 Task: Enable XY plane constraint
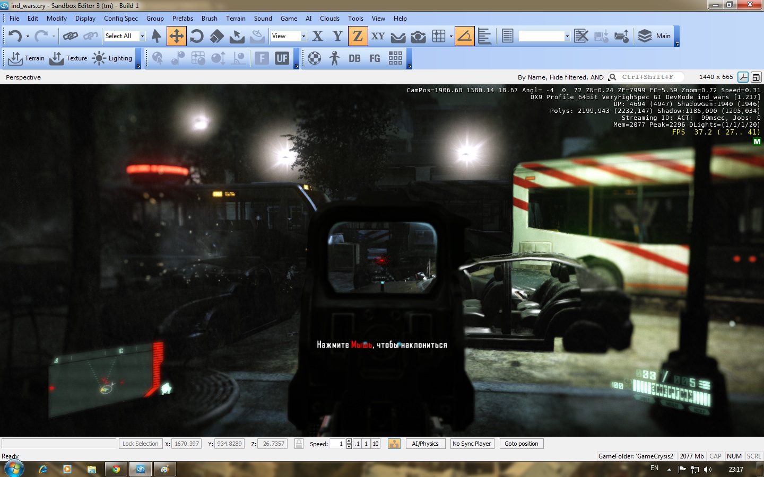(x=378, y=36)
